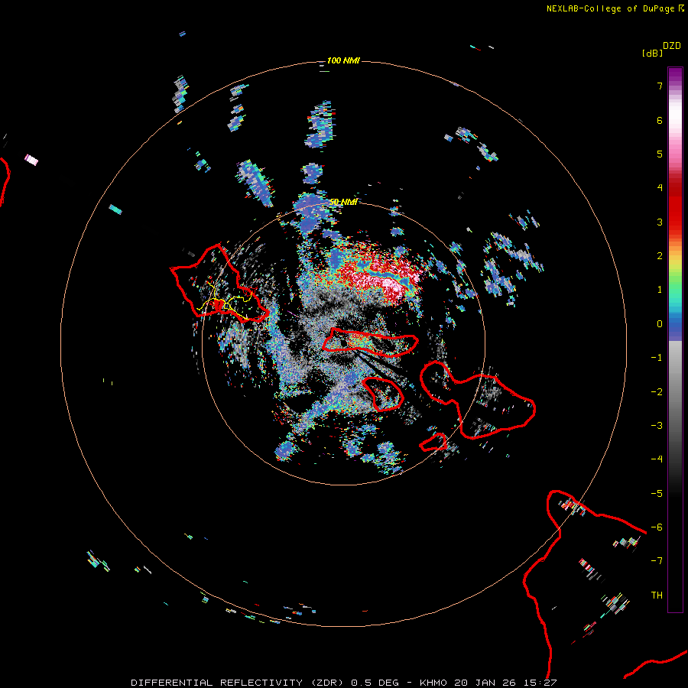Click the -5 value on the color scale
688x688 pixels.
click(x=657, y=494)
